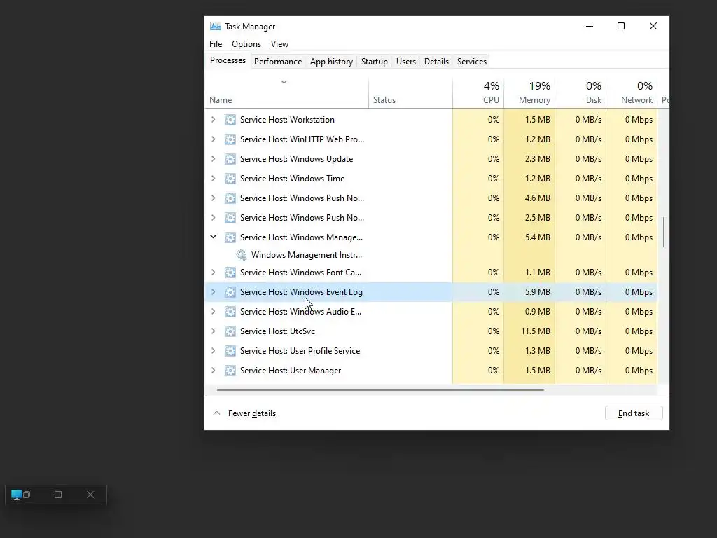Screen dimensions: 717x538
Task: Click maximize square in small floating bar
Action: click(58, 495)
